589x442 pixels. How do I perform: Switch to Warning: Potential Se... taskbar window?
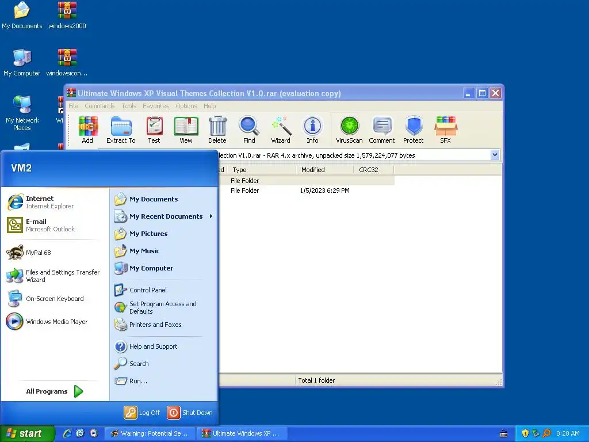150,433
